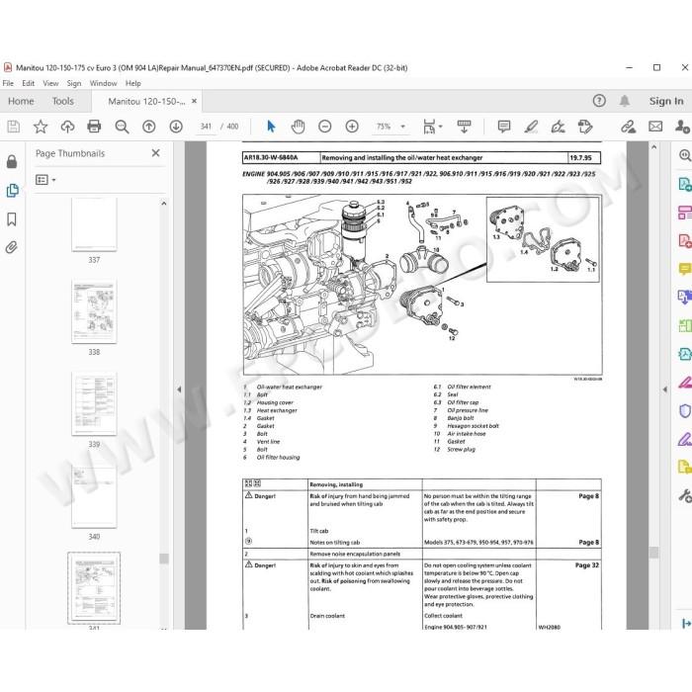Close the Page Thumbnails panel
The image size is (692, 692).
[156, 153]
